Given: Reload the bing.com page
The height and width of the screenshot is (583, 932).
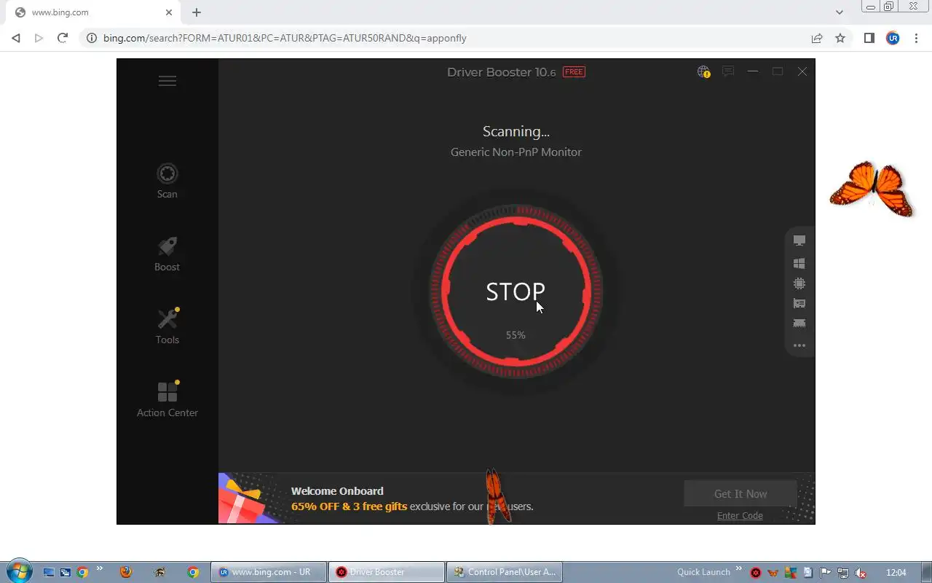Looking at the screenshot, I should pyautogui.click(x=63, y=38).
